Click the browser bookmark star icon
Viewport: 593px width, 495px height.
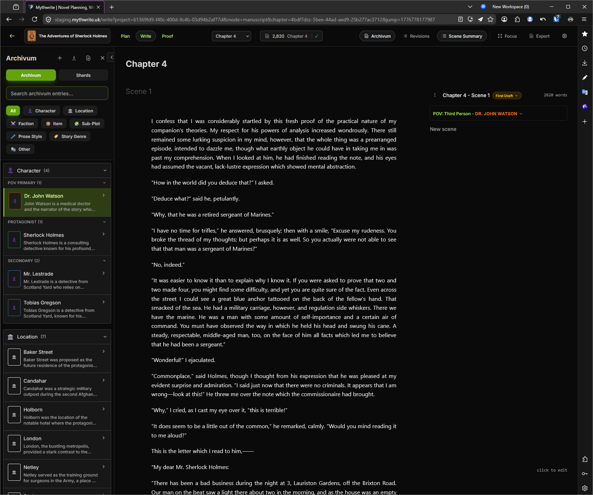[490, 20]
